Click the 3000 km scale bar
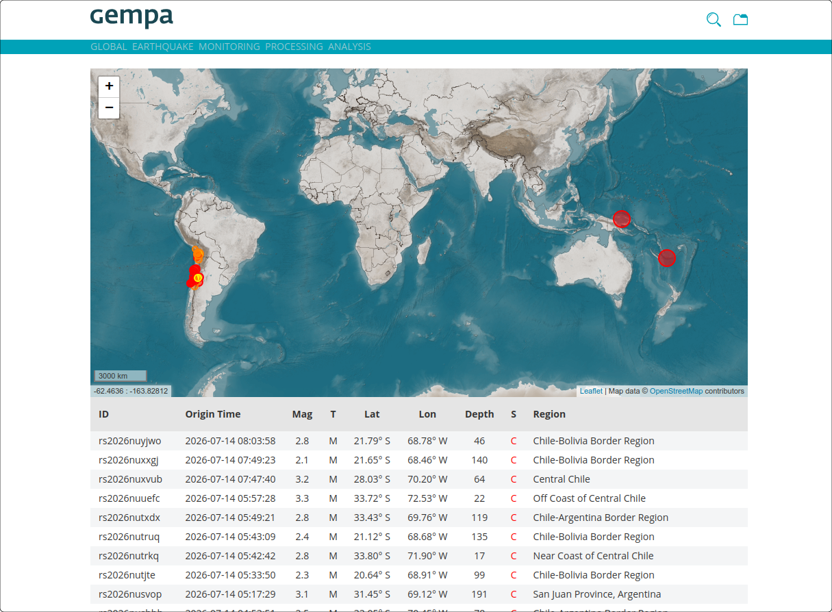832x612 pixels. click(x=121, y=376)
